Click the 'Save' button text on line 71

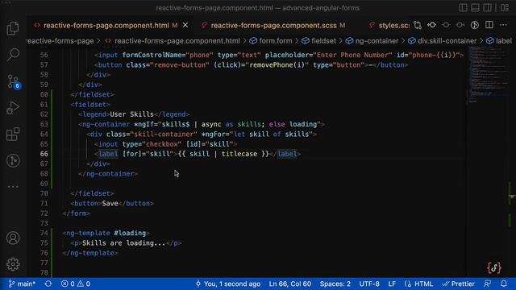click(110, 204)
